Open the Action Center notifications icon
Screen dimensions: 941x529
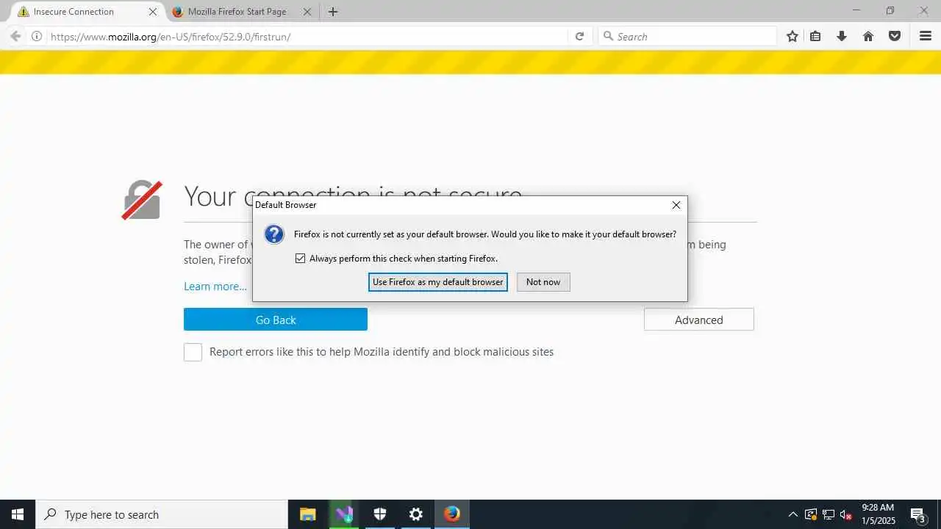tap(917, 514)
